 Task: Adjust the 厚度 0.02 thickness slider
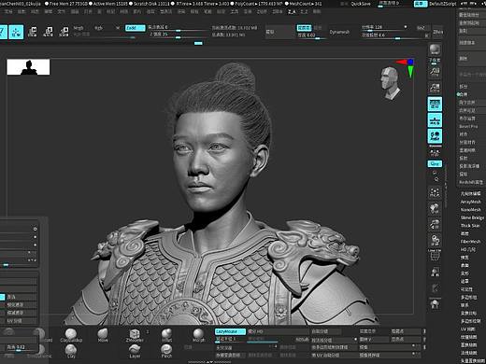(311, 35)
